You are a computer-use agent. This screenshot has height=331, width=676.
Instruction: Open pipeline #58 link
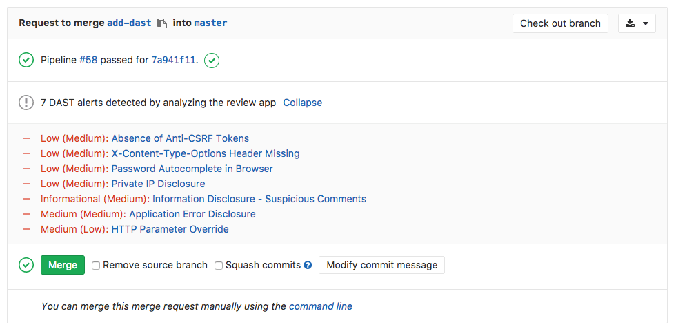(88, 61)
